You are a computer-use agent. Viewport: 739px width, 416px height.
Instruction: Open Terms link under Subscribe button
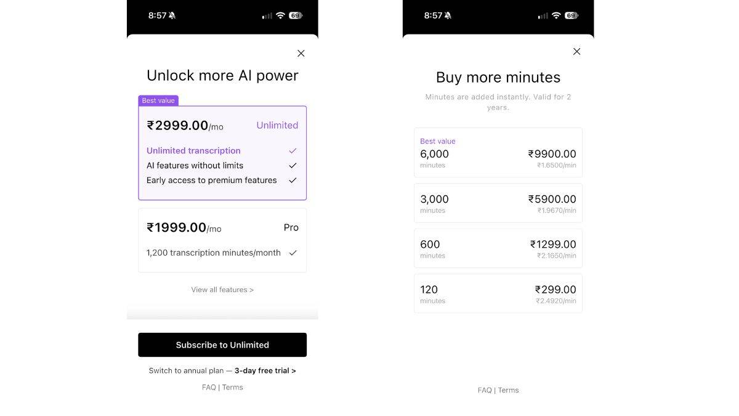coord(233,388)
